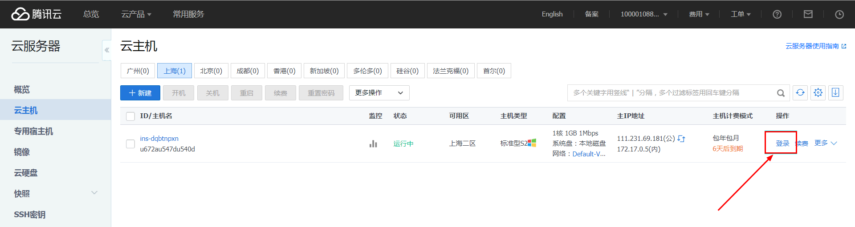Switch language to English
The height and width of the screenshot is (227, 855).
(552, 14)
